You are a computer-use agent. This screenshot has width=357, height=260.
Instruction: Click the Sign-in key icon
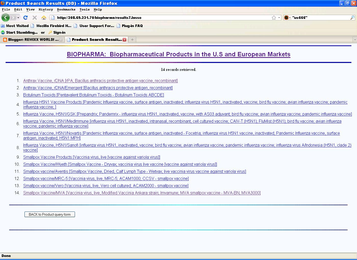click(50, 32)
